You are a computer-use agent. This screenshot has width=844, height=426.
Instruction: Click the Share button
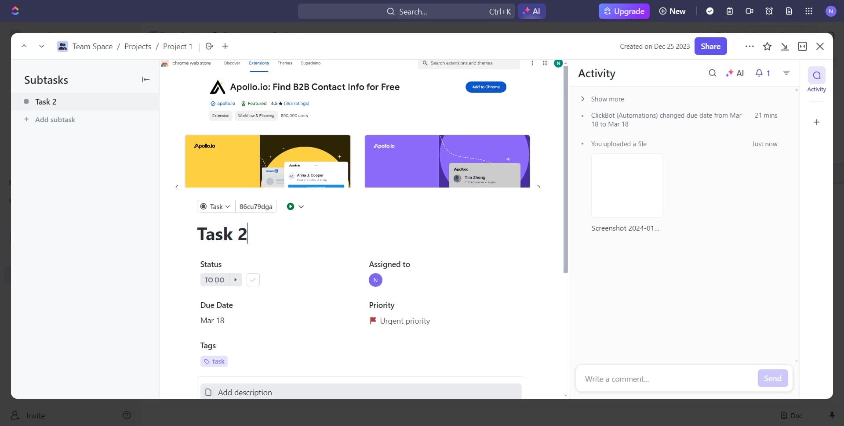click(710, 47)
